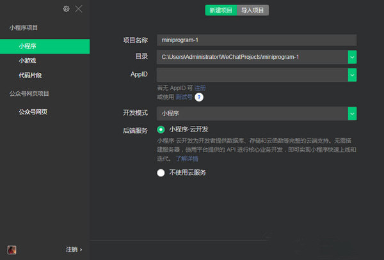Select 小游戏 in the sidebar
The width and height of the screenshot is (384, 260).
[x=28, y=61]
